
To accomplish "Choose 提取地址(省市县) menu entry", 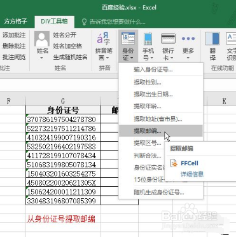I will point(160,119).
